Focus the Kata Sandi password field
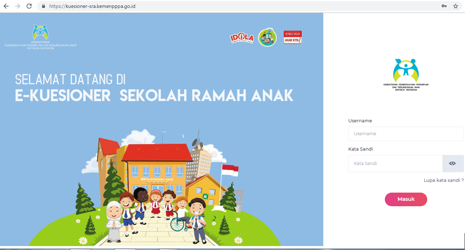 (395, 164)
